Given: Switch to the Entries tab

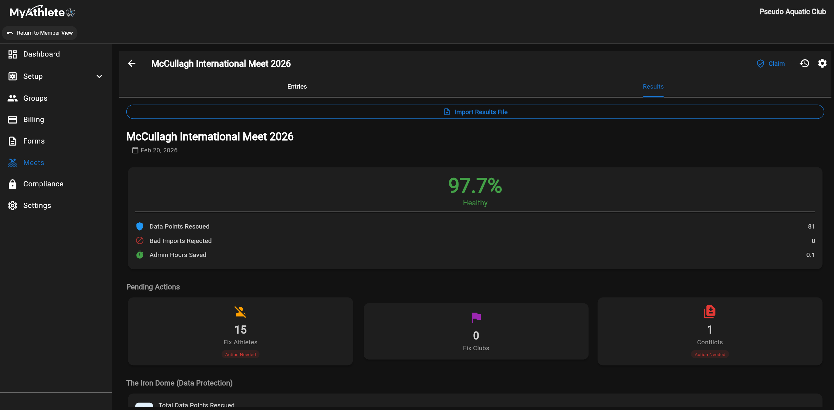Looking at the screenshot, I should pyautogui.click(x=297, y=87).
